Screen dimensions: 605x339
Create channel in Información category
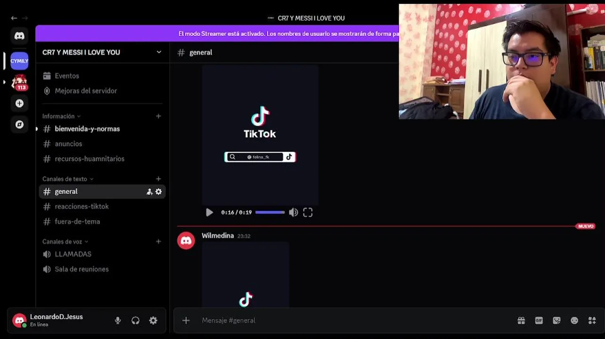(x=158, y=116)
